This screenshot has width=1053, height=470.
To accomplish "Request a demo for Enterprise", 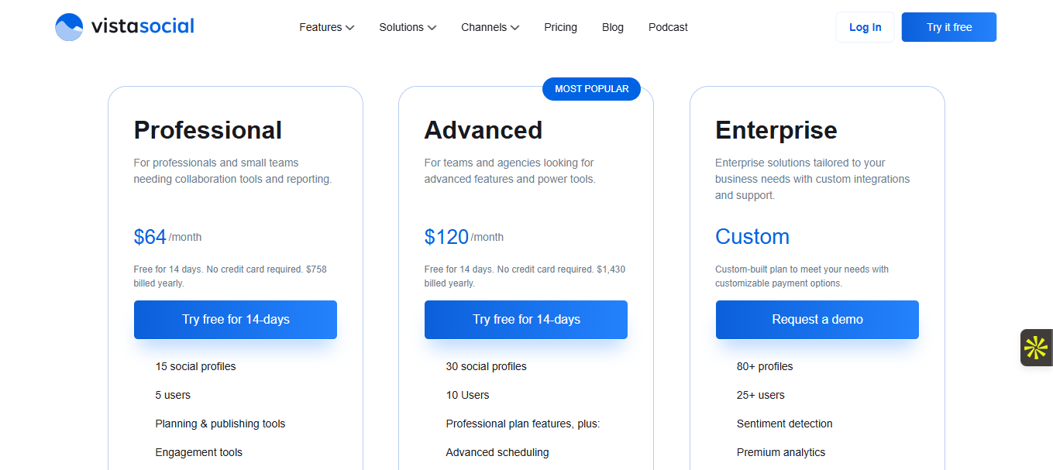I will [x=817, y=320].
